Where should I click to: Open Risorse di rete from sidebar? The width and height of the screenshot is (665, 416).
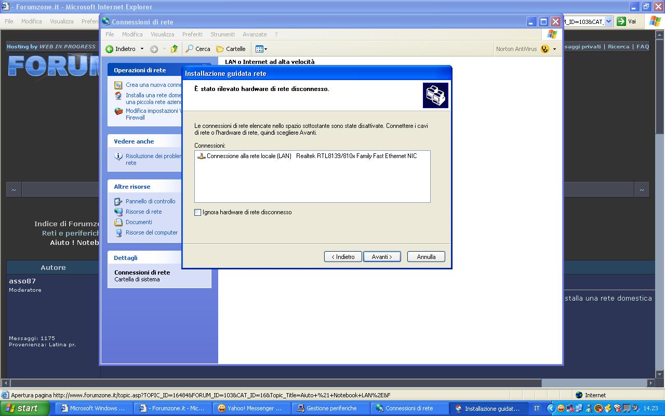point(143,212)
